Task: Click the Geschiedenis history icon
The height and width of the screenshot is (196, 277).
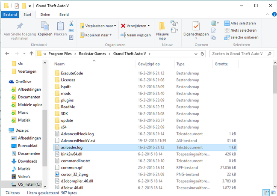Action: tap(213, 38)
